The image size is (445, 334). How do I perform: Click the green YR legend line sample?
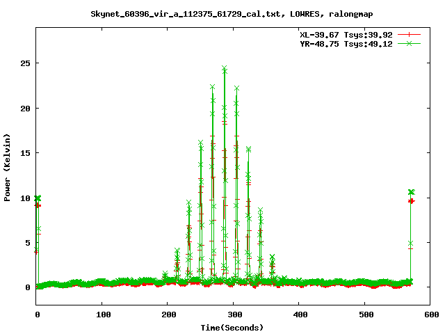tap(409, 43)
